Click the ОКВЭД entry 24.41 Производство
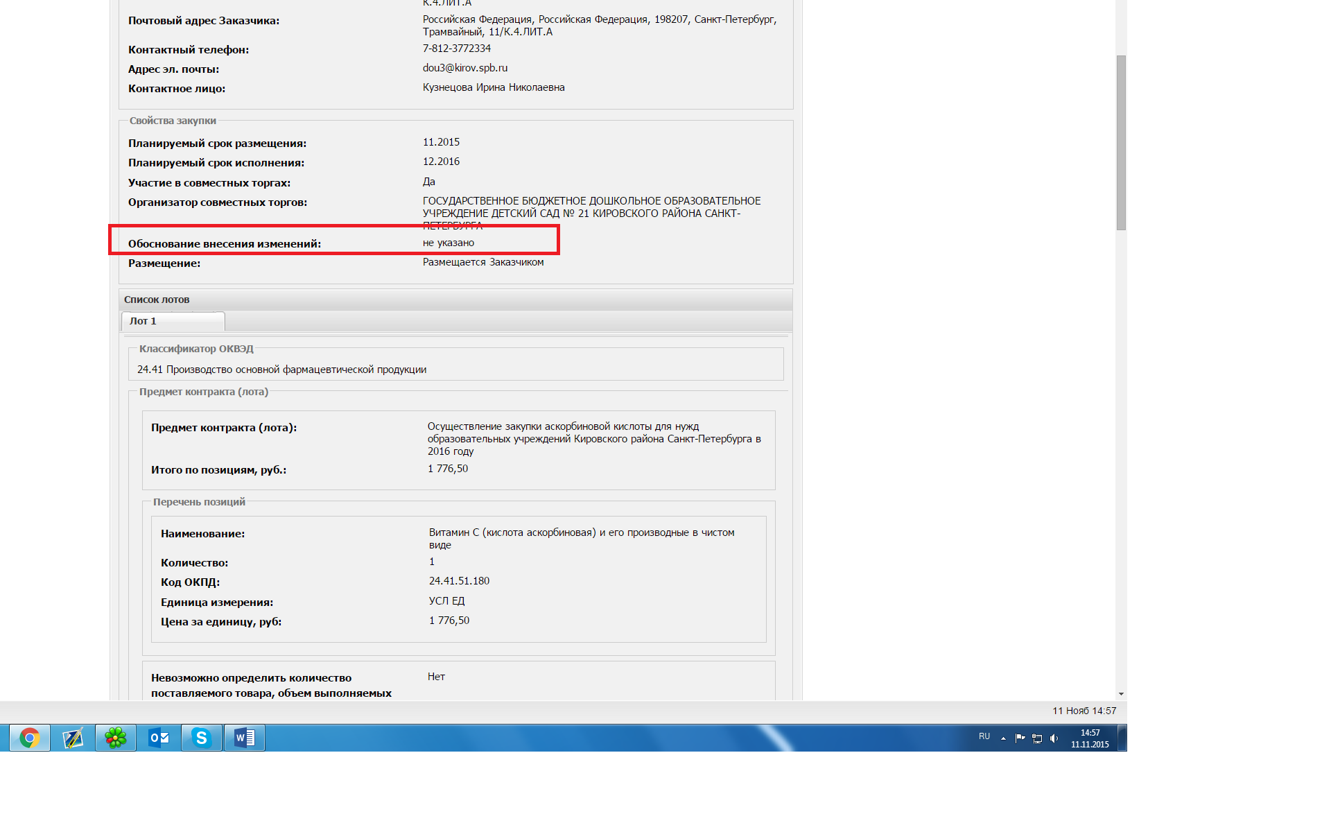 [282, 370]
